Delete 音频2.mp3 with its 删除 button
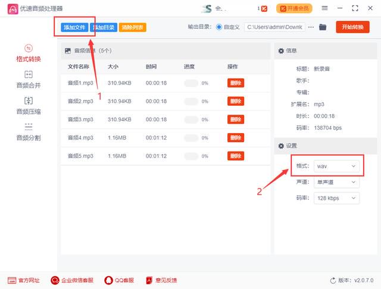This screenshot has width=381, height=289. [236, 101]
